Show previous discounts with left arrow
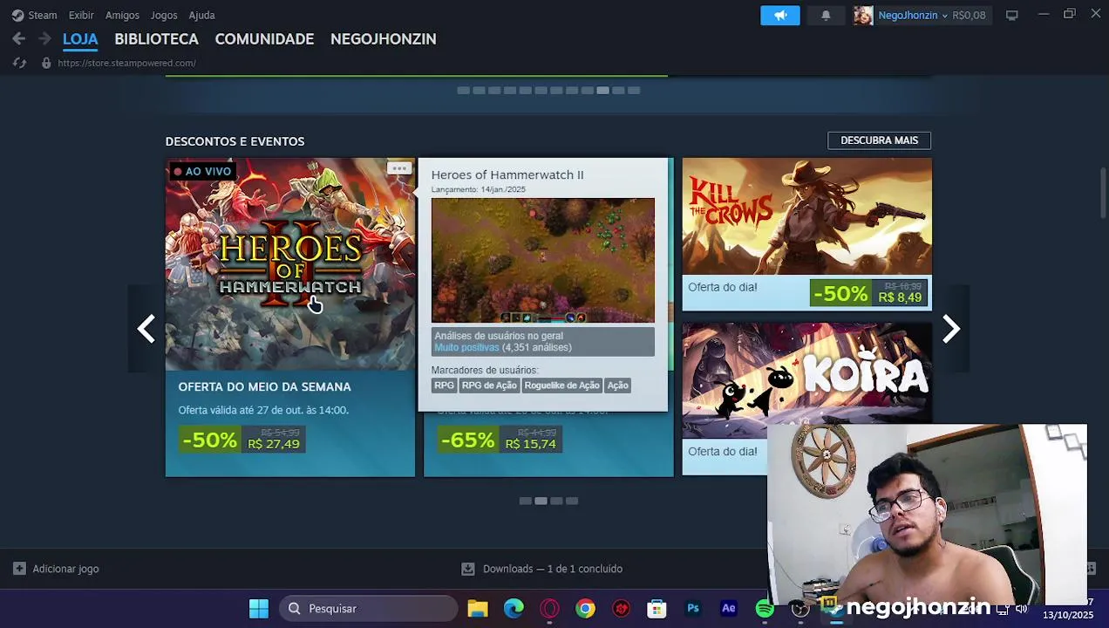Viewport: 1109px width, 628px height. [x=146, y=329]
